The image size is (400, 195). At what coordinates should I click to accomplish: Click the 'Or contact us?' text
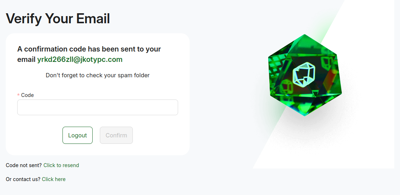point(23,179)
